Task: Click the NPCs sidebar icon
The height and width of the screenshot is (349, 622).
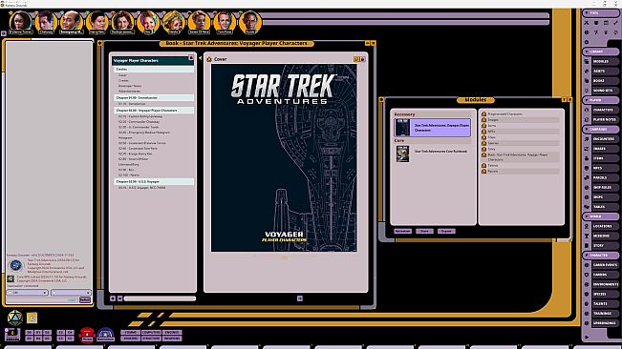Action: point(587,168)
